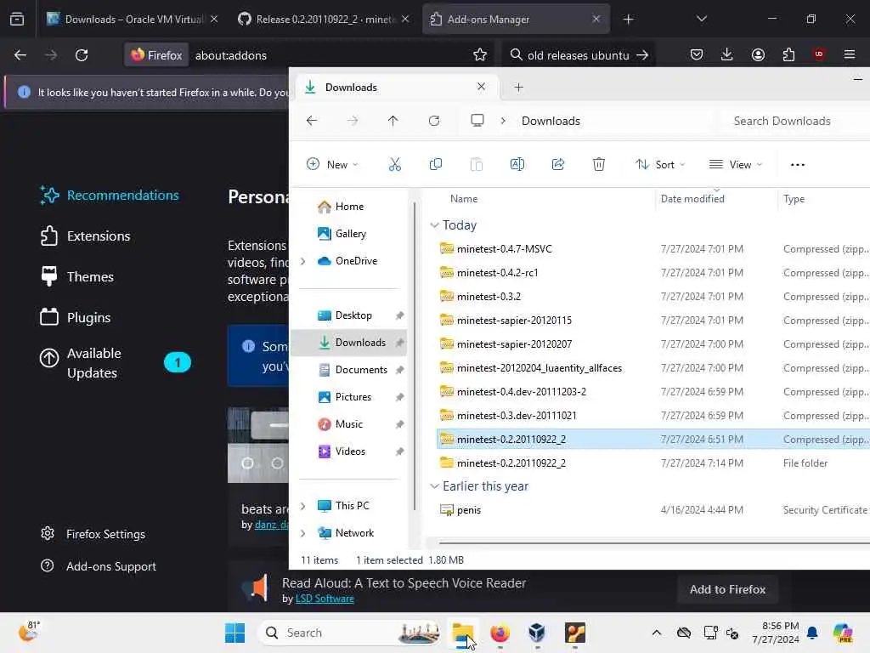The width and height of the screenshot is (870, 653).
Task: Click the uBlock Origin toolbar icon
Action: 818,54
